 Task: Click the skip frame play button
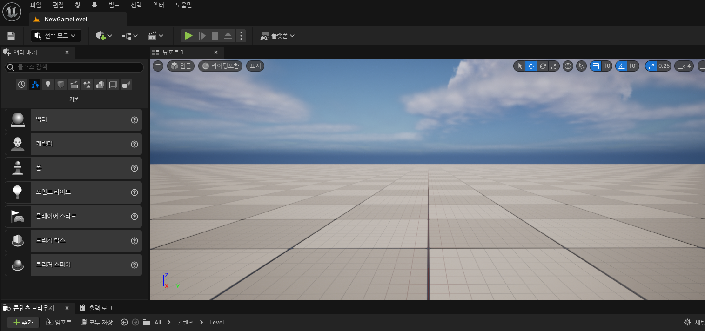(x=202, y=36)
